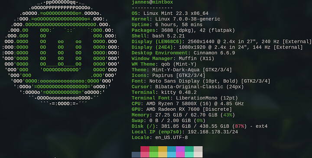Select the Terminal Font LiberationMono (12pt) line
312x158 pixels.
coord(185,98)
